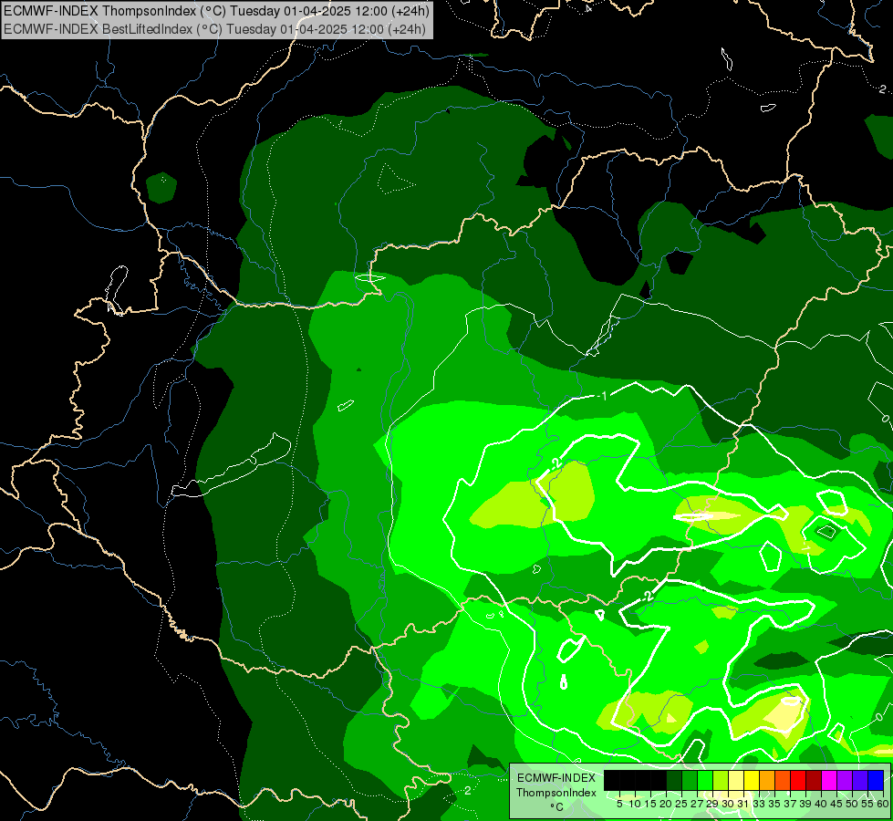Click the legend tick value 29

click(x=711, y=804)
